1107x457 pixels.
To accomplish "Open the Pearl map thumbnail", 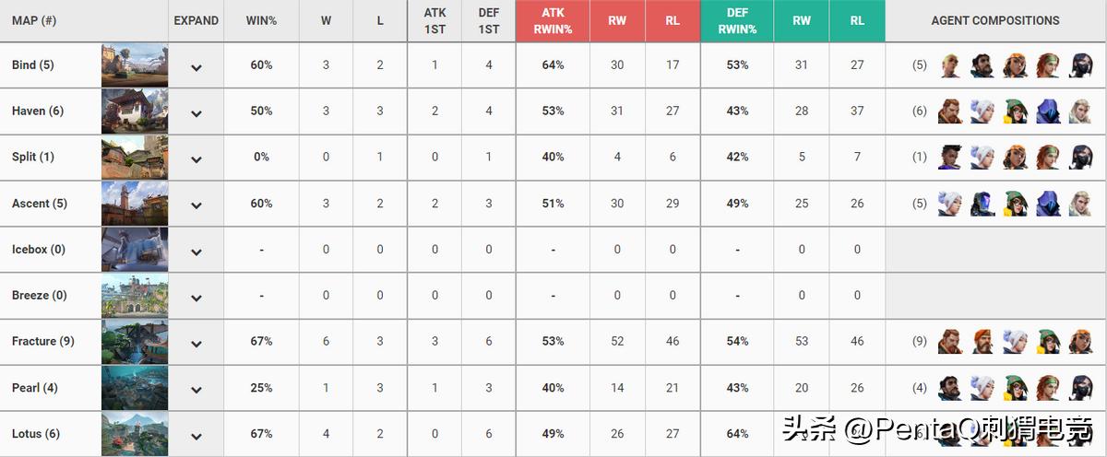I will [x=135, y=388].
